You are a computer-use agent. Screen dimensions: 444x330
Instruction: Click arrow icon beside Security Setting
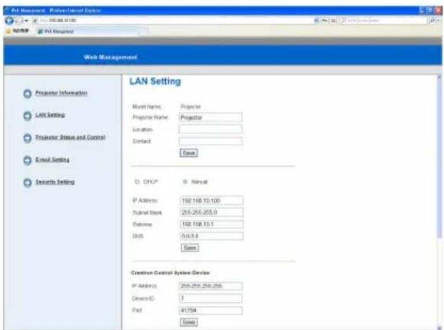(27, 183)
